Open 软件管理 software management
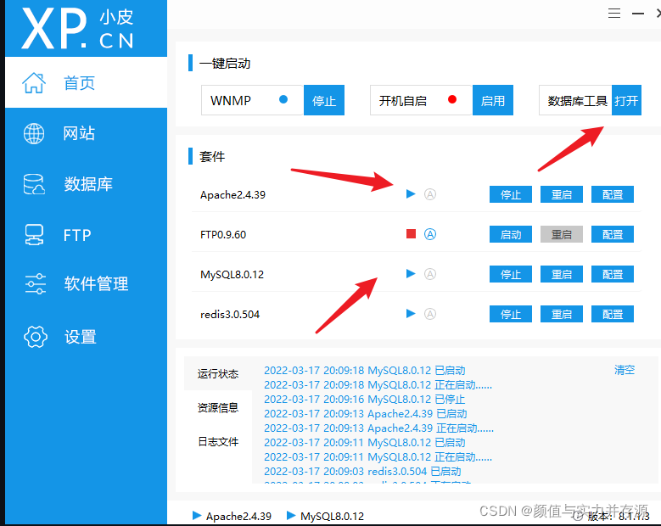Screen dimensions: 661x526 click(x=86, y=283)
